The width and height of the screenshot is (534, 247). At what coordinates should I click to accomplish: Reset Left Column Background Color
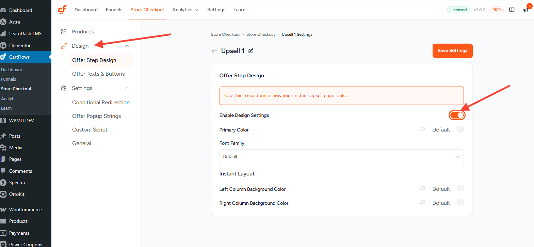423,188
